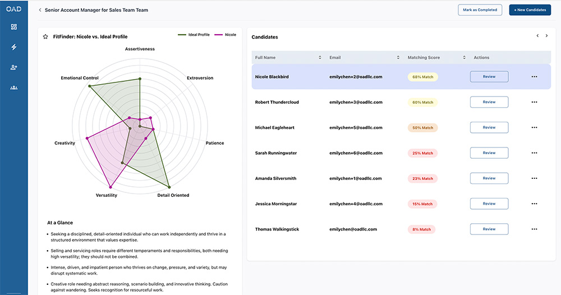The width and height of the screenshot is (561, 295).
Task: Go back using the left chevron by title
Action: coord(40,10)
